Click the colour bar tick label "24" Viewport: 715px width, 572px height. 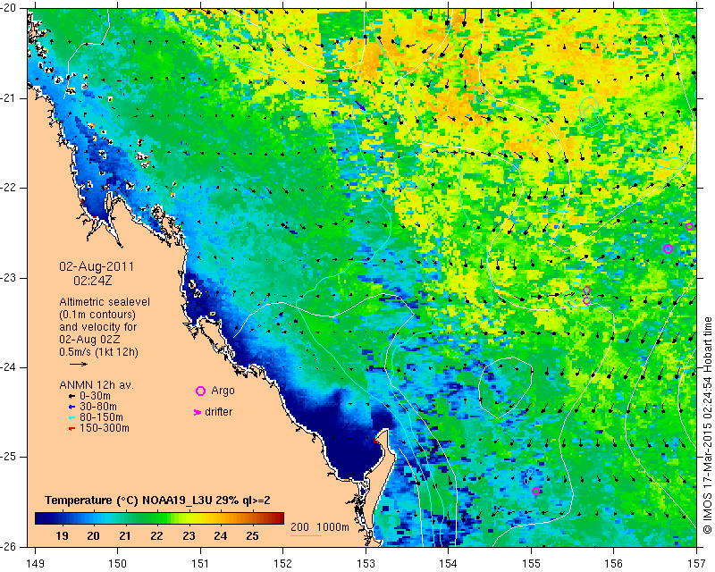click(x=221, y=536)
